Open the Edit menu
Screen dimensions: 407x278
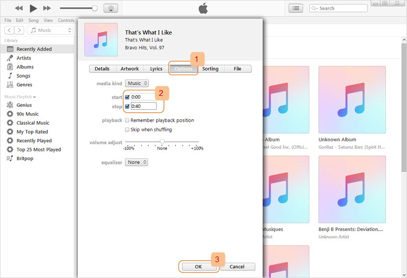pyautogui.click(x=20, y=20)
